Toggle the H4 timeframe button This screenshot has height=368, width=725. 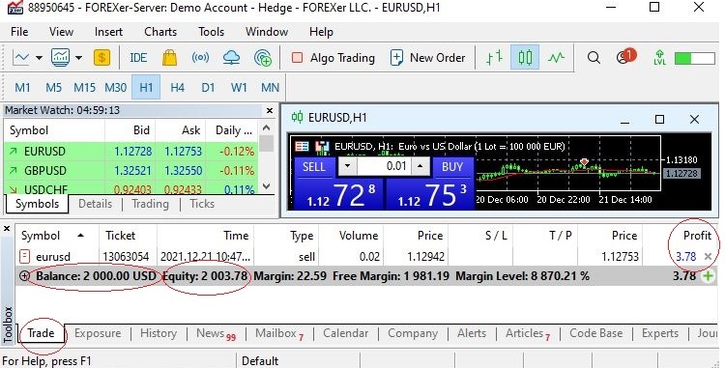point(177,87)
